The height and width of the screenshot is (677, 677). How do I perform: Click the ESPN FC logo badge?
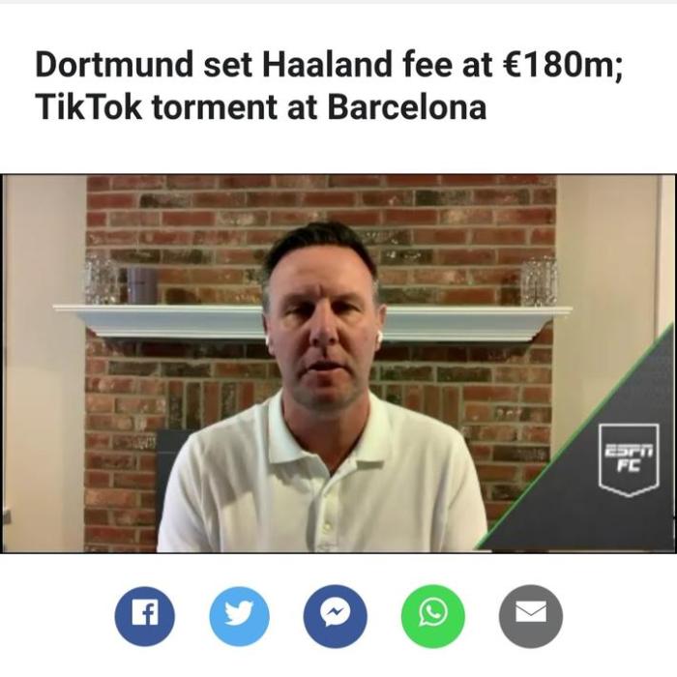pos(629,459)
